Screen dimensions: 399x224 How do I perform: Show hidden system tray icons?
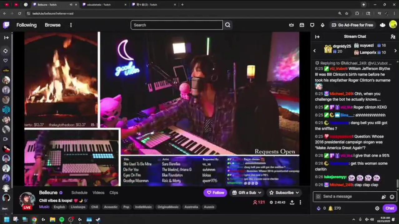(353, 219)
